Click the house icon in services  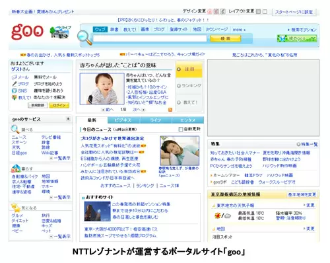[x=15, y=169]
